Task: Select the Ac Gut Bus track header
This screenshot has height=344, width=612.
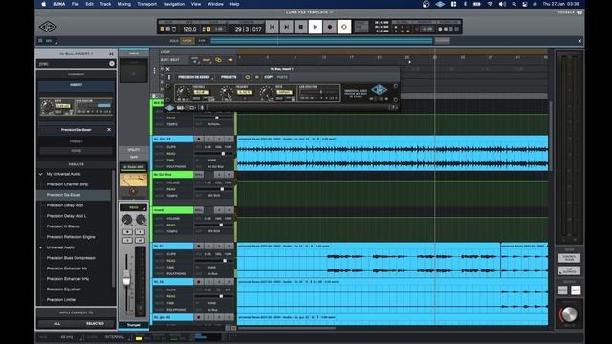Action: point(172,174)
